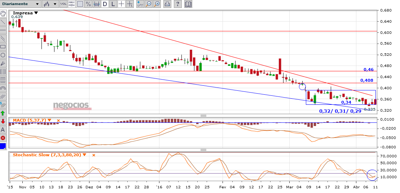Select the text annotation tool
The image size is (400, 193).
point(3,130)
